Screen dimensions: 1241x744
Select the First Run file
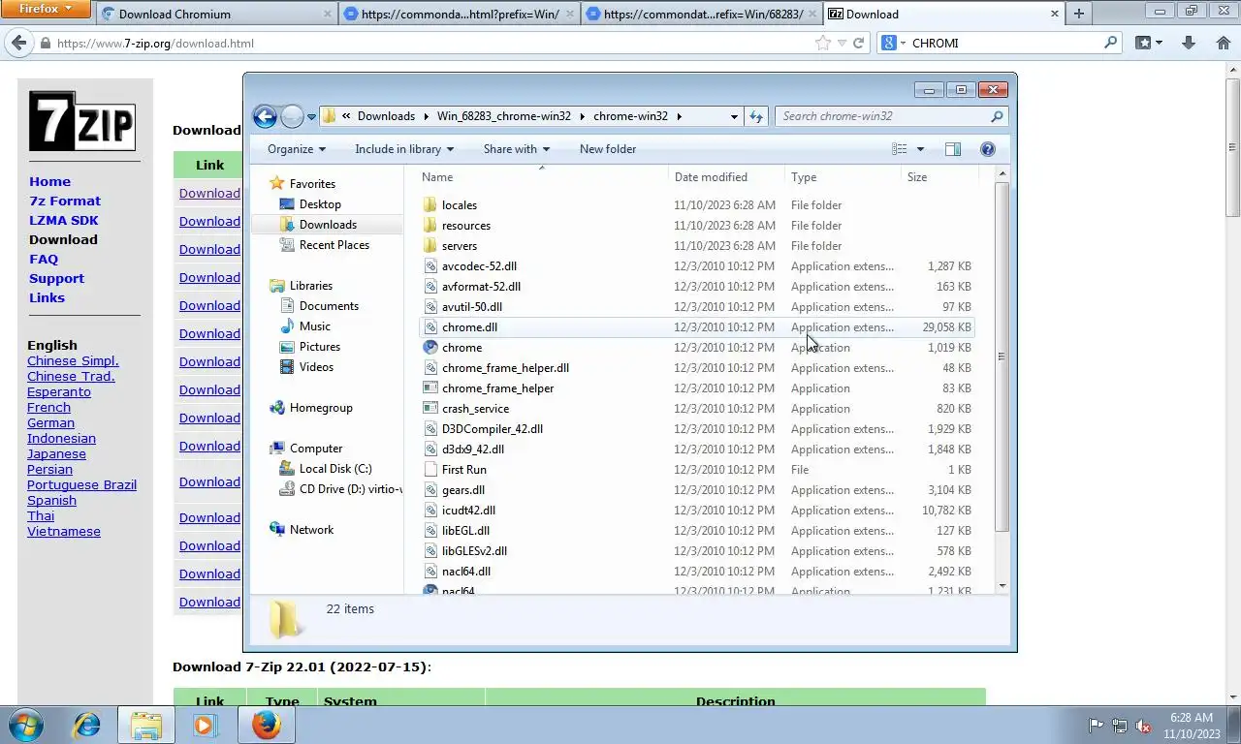tap(463, 470)
